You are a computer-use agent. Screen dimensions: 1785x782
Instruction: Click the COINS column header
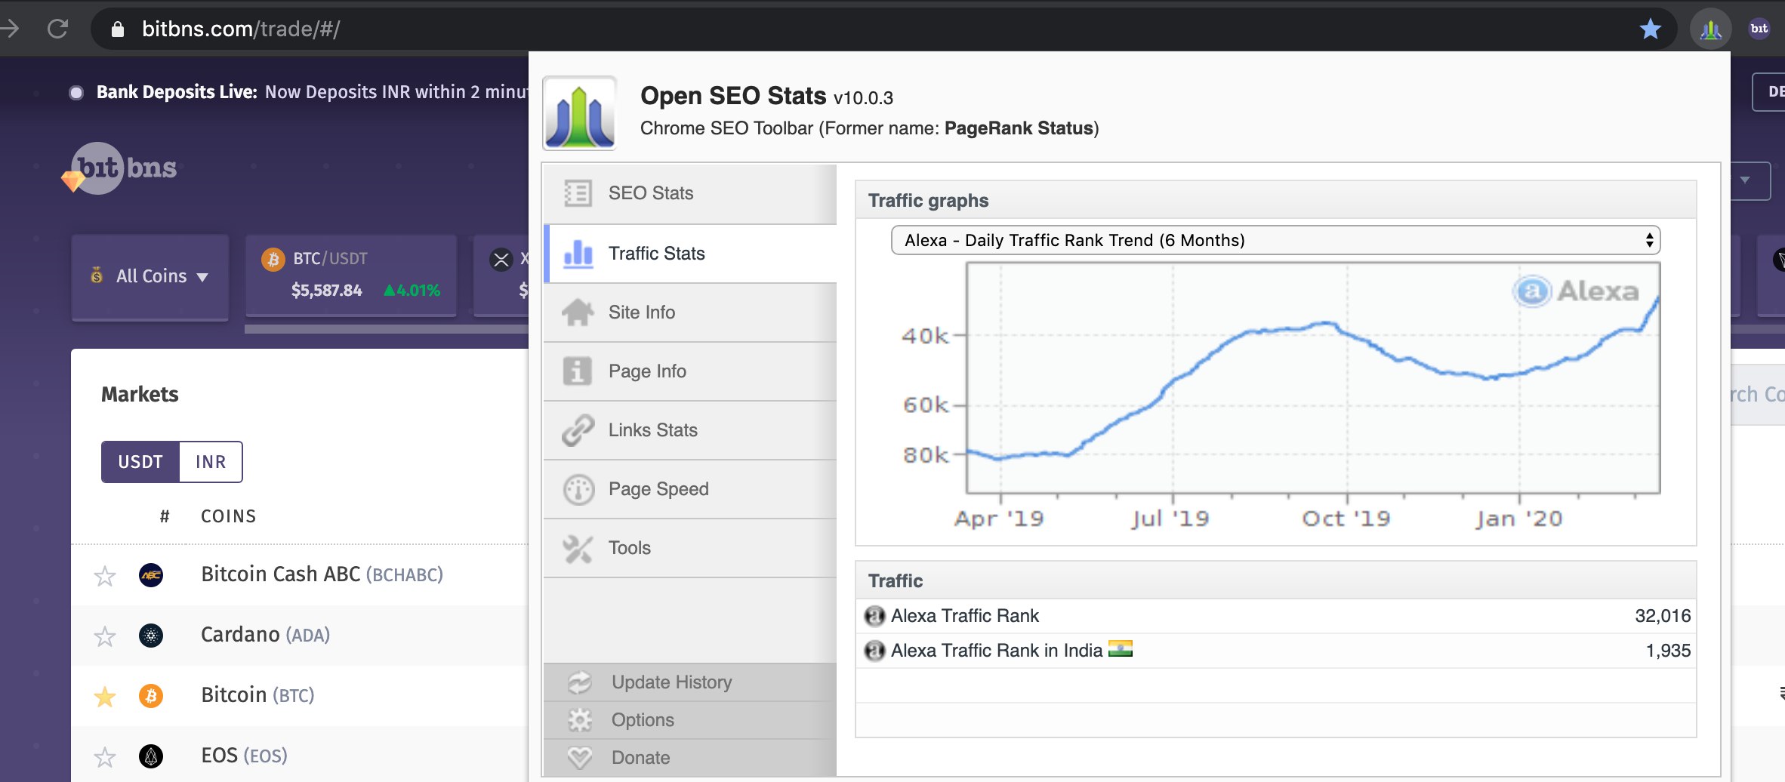pyautogui.click(x=228, y=516)
